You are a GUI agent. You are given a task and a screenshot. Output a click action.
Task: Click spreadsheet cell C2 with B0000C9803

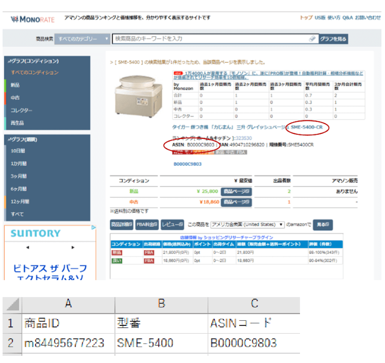point(254,343)
